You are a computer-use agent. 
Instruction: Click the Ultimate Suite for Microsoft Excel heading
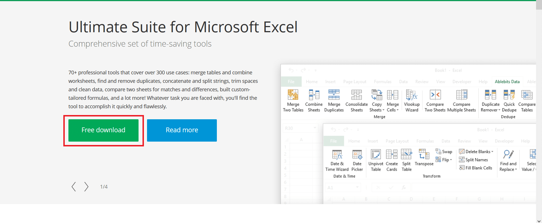183,27
